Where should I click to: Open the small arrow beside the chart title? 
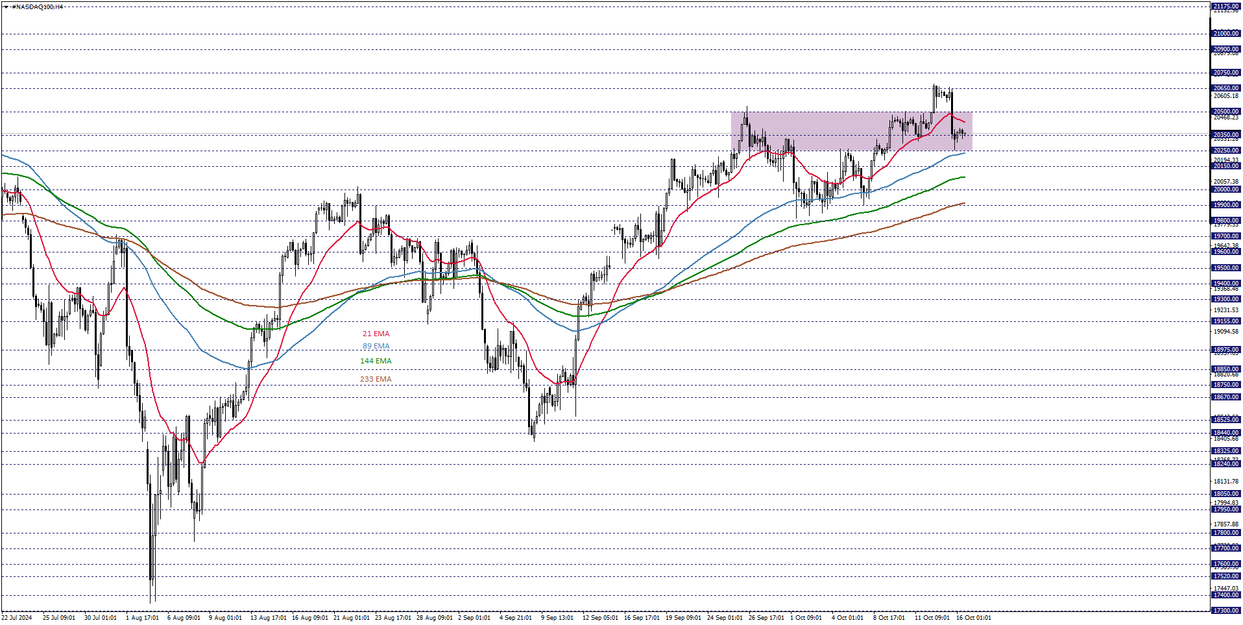click(x=6, y=6)
